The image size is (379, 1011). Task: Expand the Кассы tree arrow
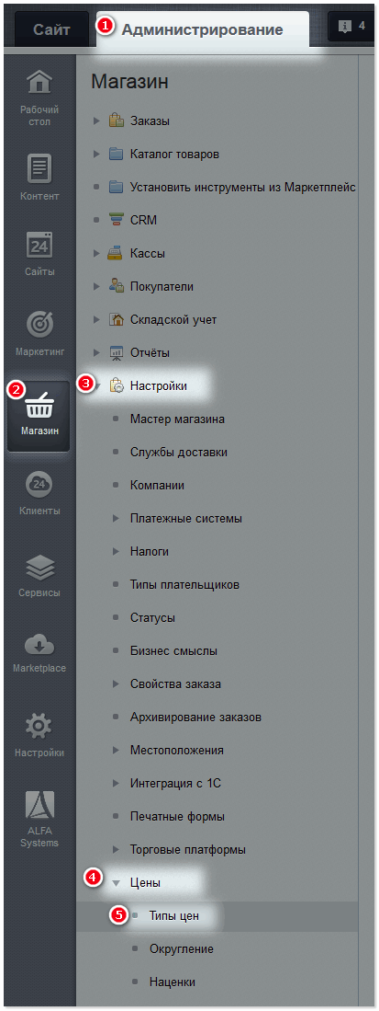pyautogui.click(x=96, y=253)
